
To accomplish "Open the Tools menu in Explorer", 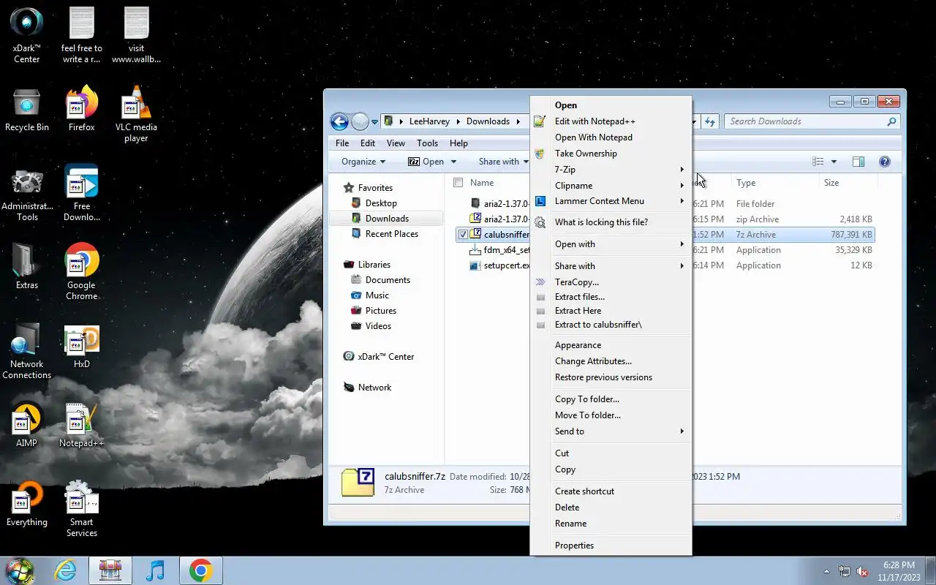I will click(x=427, y=143).
